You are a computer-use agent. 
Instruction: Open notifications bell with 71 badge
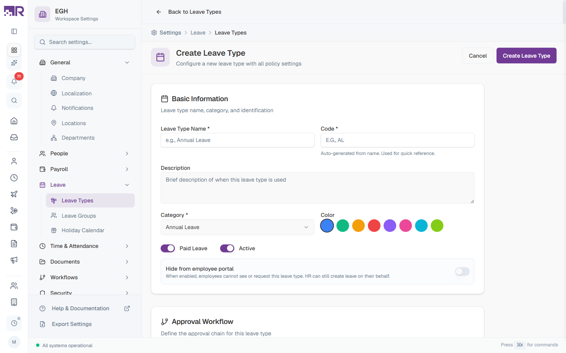point(14,81)
